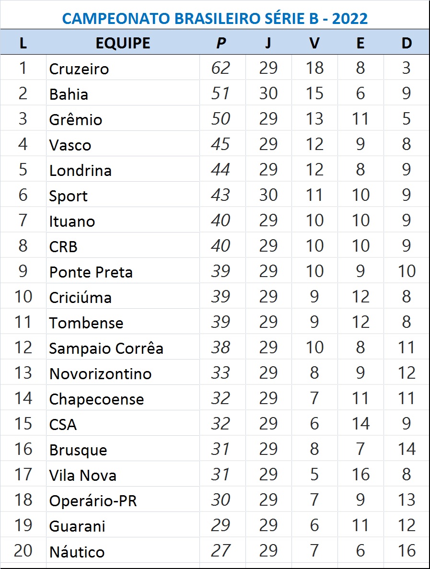Select Bahia's points value 51
This screenshot has width=430, height=569.
coord(222,93)
